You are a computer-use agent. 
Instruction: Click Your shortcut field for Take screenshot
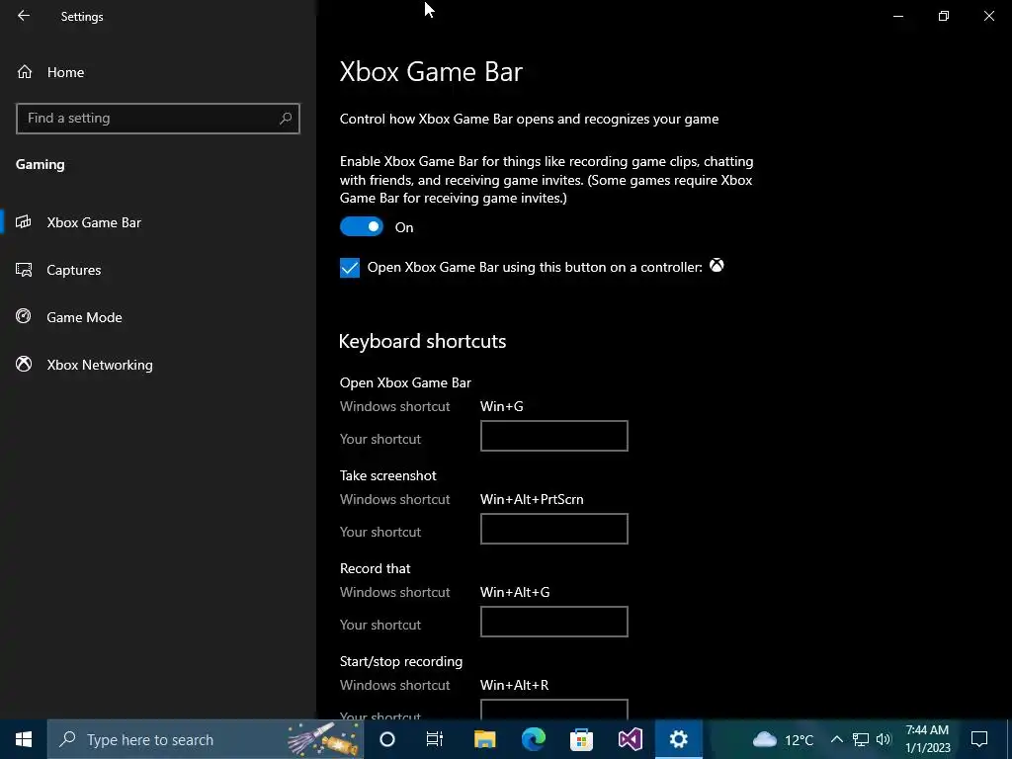553,529
